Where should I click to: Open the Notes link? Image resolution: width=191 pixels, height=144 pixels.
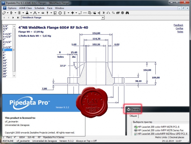pos(180,32)
